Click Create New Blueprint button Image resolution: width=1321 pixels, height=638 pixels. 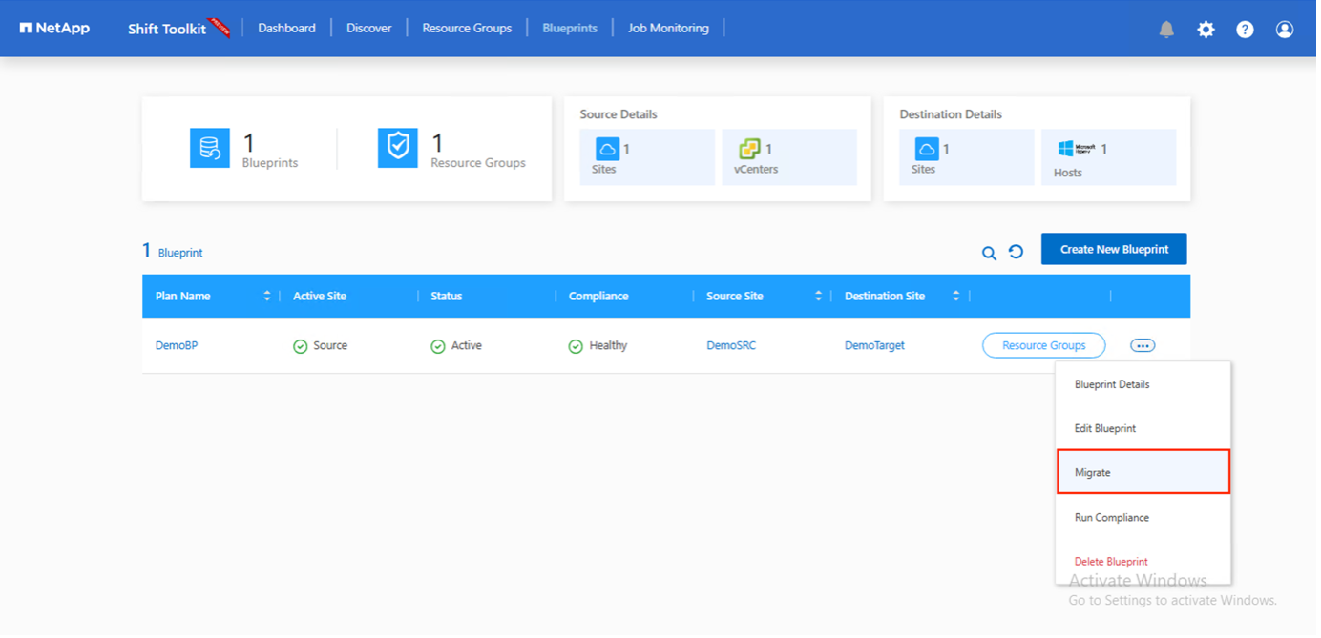pos(1114,249)
